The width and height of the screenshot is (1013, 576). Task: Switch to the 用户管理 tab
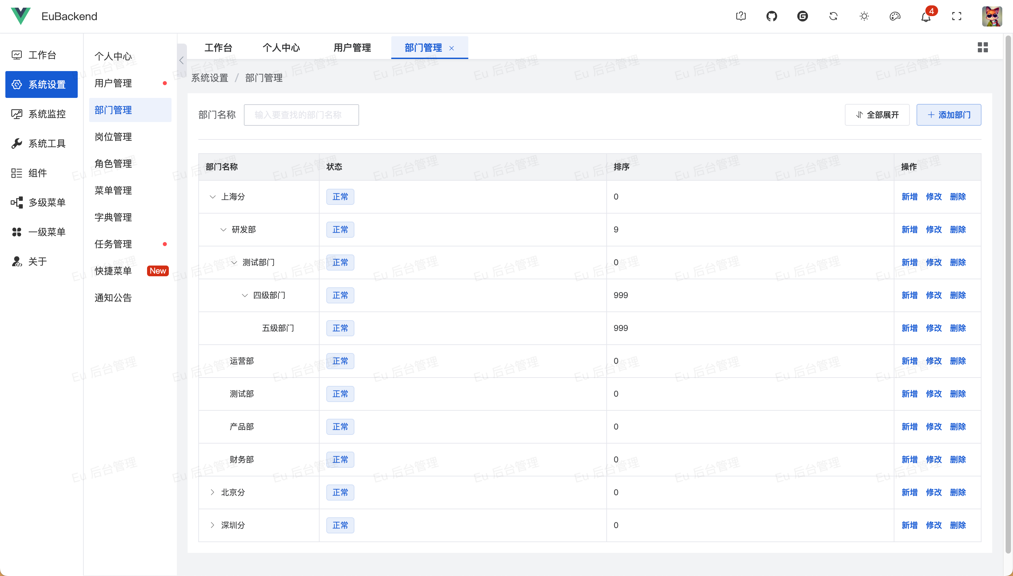coord(352,48)
